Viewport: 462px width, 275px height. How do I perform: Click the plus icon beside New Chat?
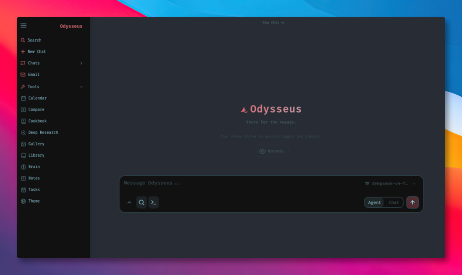pos(23,52)
